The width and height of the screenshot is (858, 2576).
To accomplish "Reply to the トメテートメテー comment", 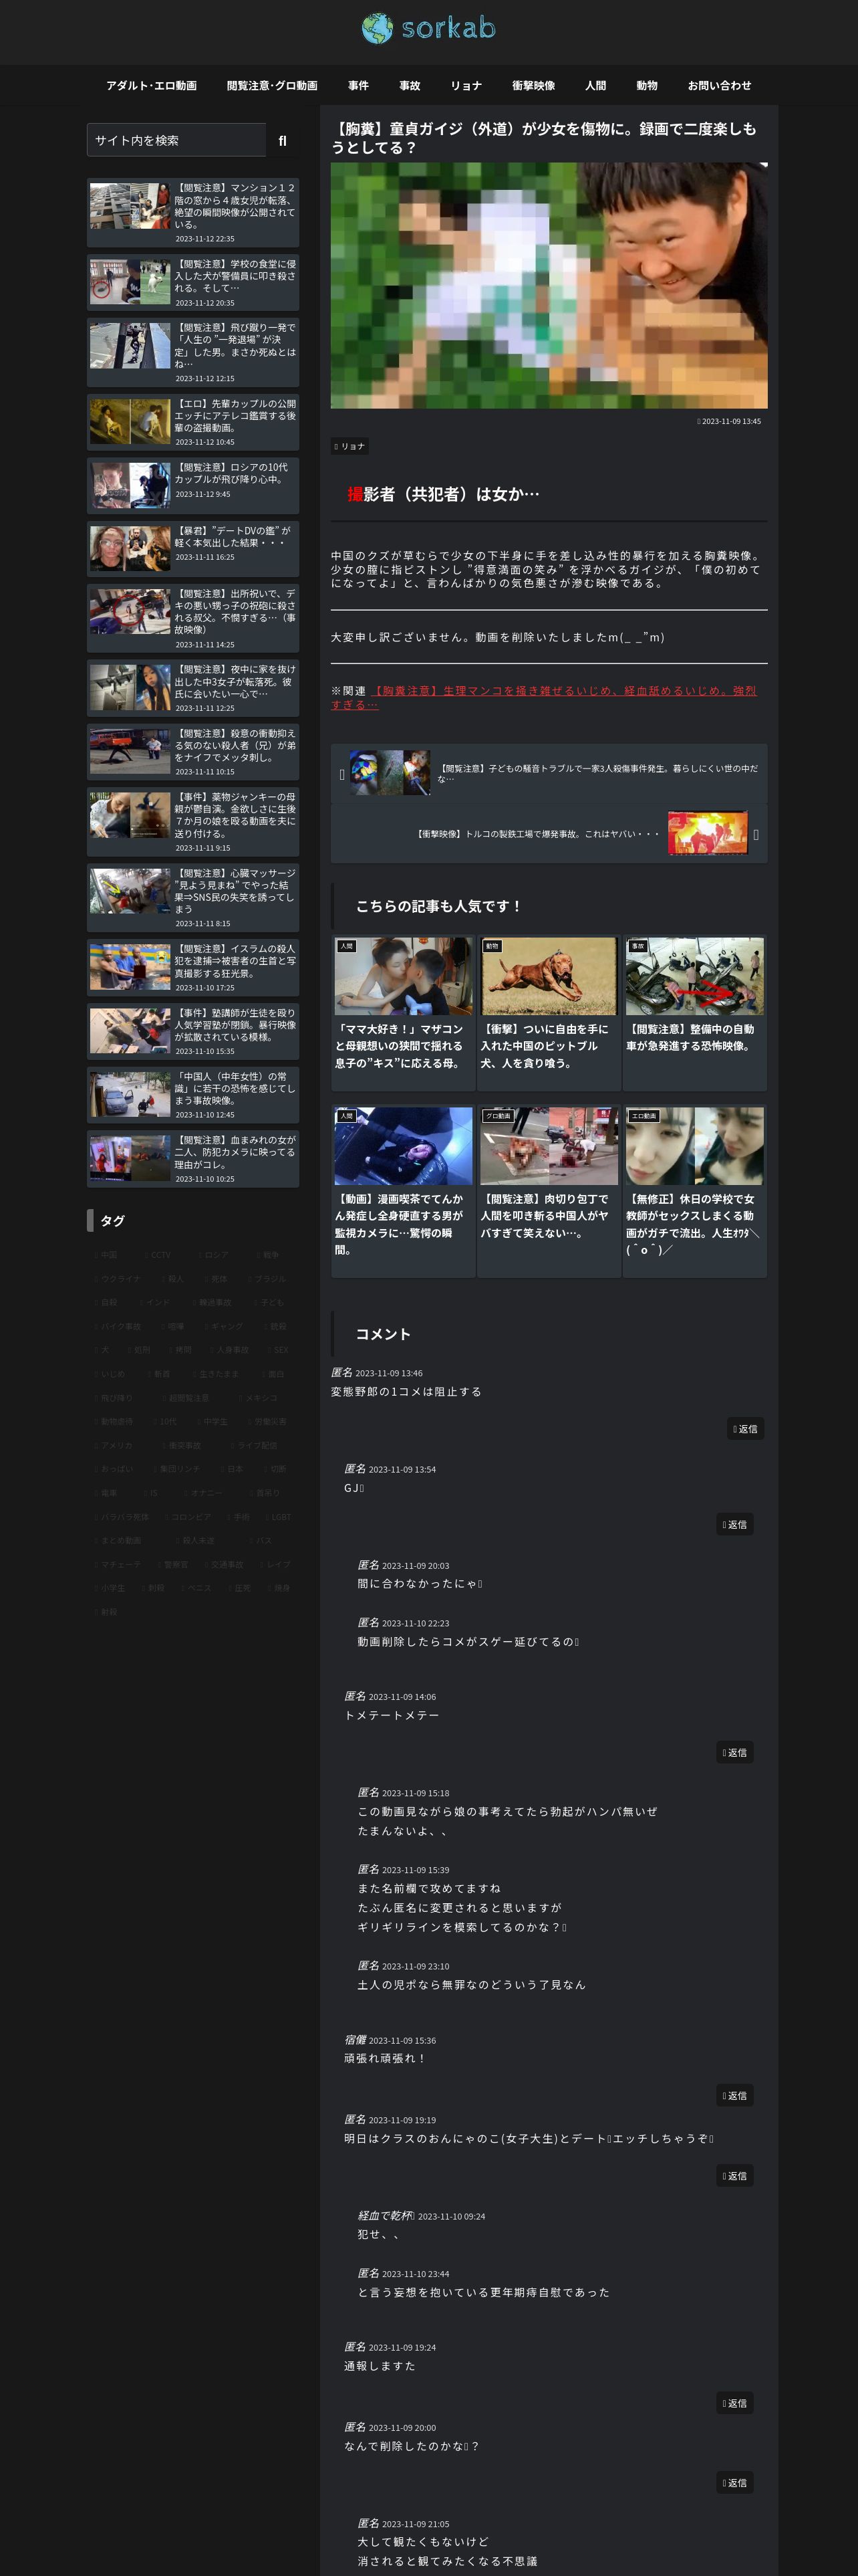I will pyautogui.click(x=734, y=1752).
